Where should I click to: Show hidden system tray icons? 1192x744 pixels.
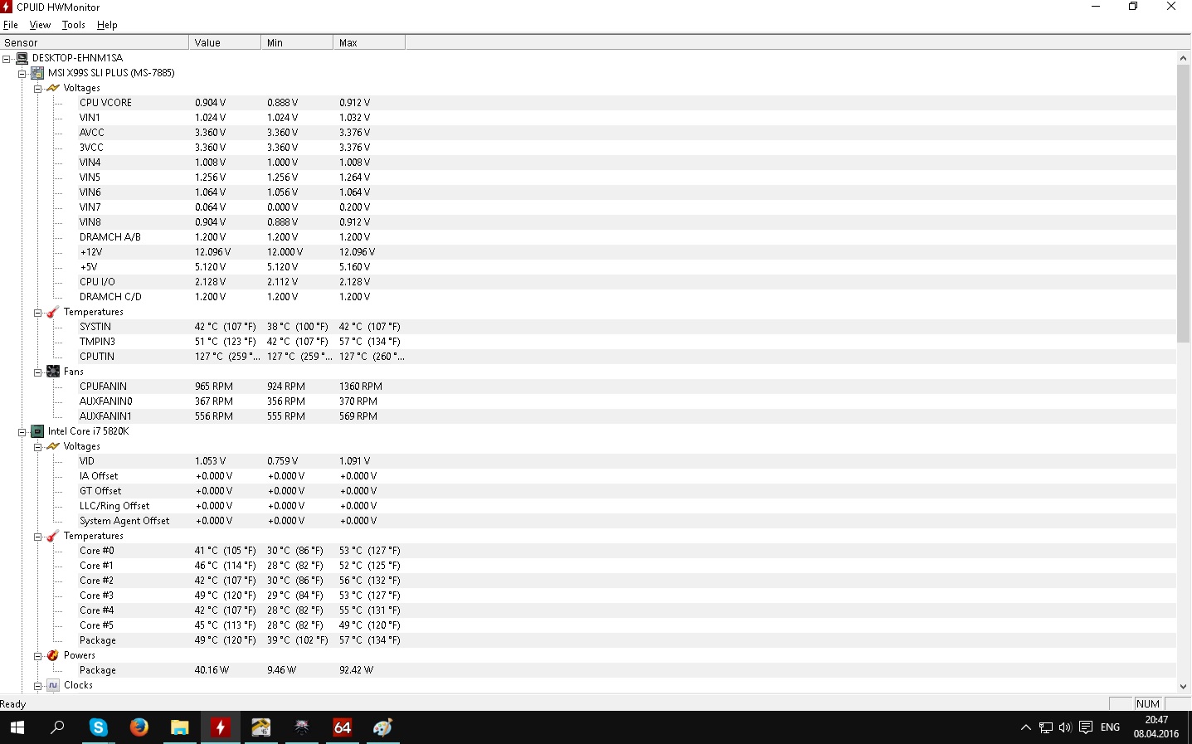[x=1026, y=727]
